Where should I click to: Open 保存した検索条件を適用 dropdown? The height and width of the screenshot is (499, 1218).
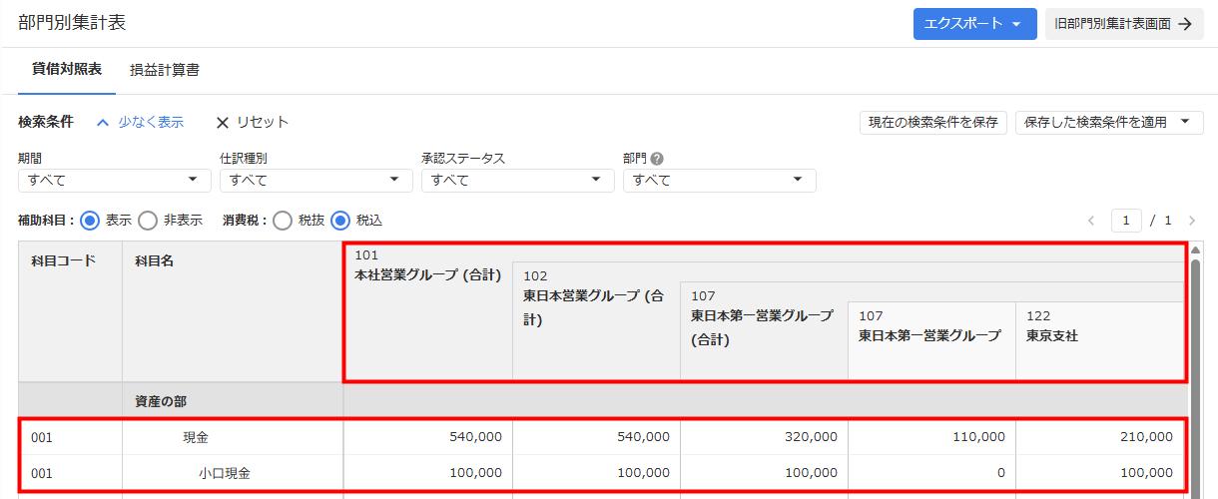[x=1109, y=123]
